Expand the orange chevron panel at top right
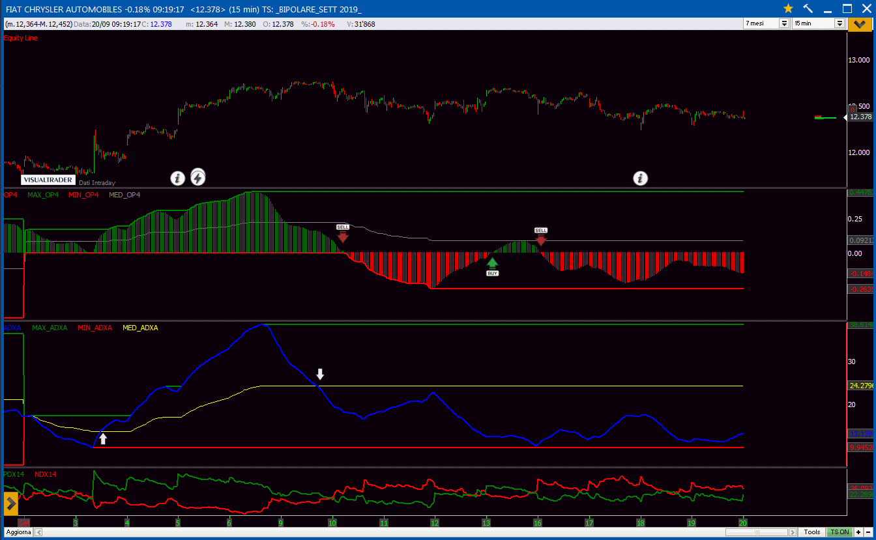 click(860, 23)
